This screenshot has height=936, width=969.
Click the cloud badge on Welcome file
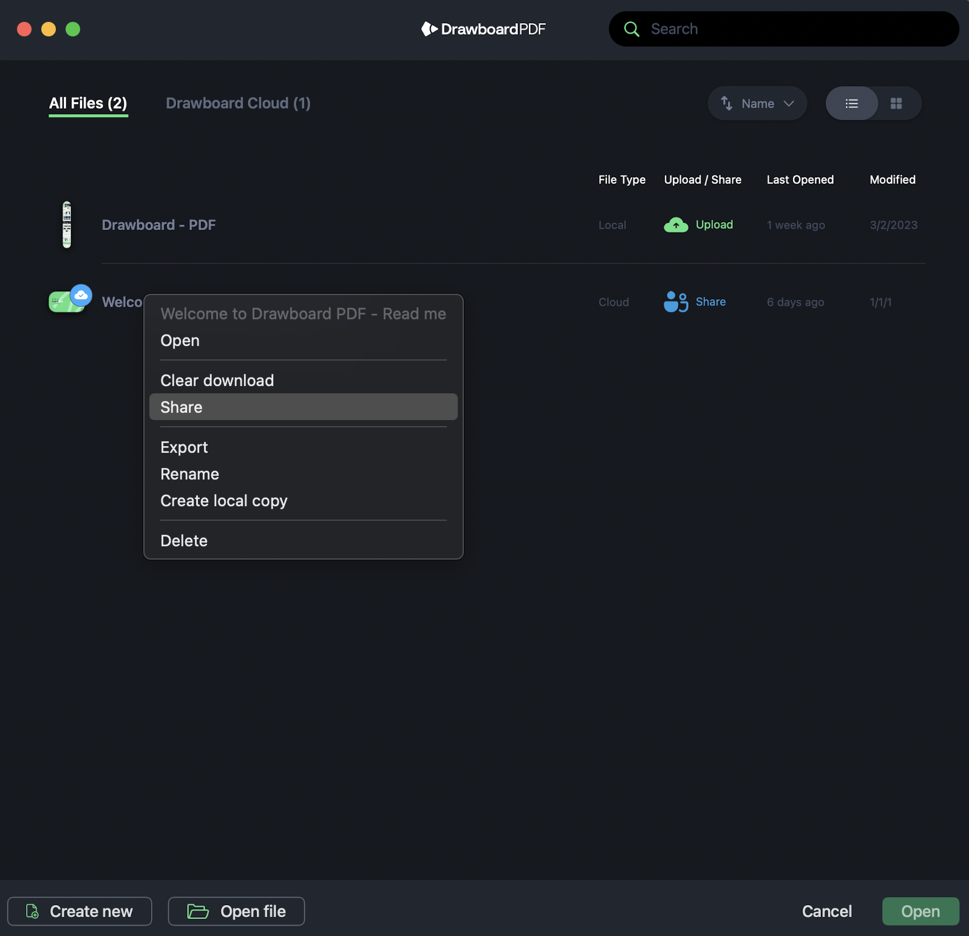[81, 295]
